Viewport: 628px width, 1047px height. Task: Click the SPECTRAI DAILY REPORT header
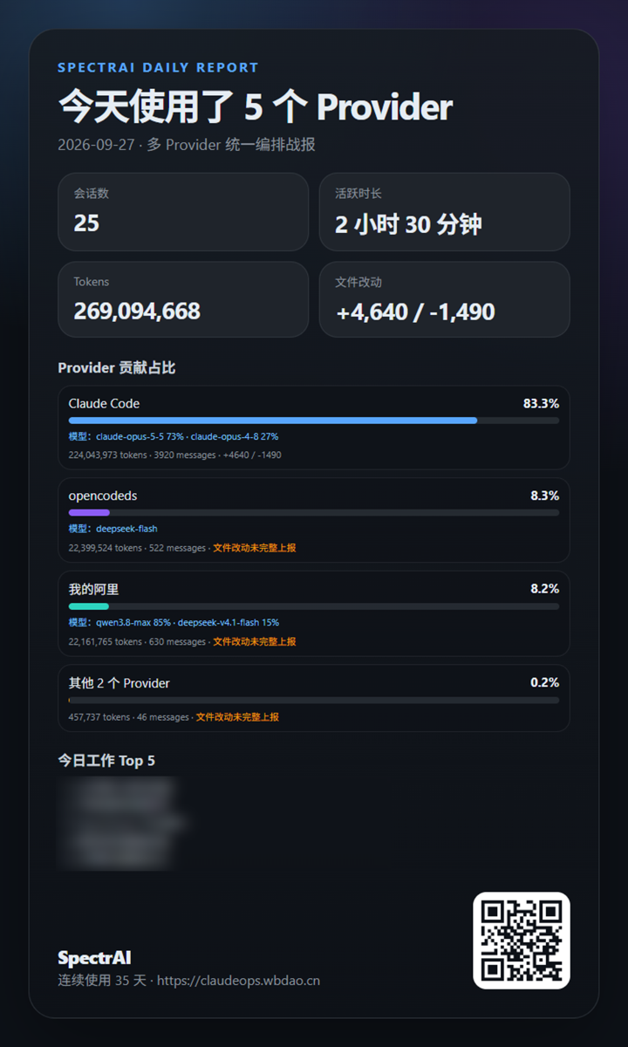tap(158, 67)
